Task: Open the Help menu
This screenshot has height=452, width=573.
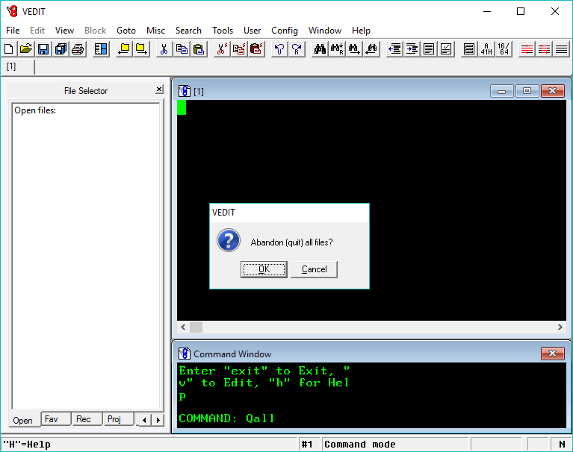Action: pos(361,31)
